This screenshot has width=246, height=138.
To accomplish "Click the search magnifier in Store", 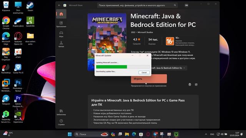I will (x=175, y=5).
